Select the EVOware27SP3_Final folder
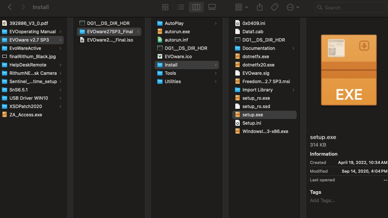Image resolution: width=388 pixels, height=218 pixels. (109, 32)
